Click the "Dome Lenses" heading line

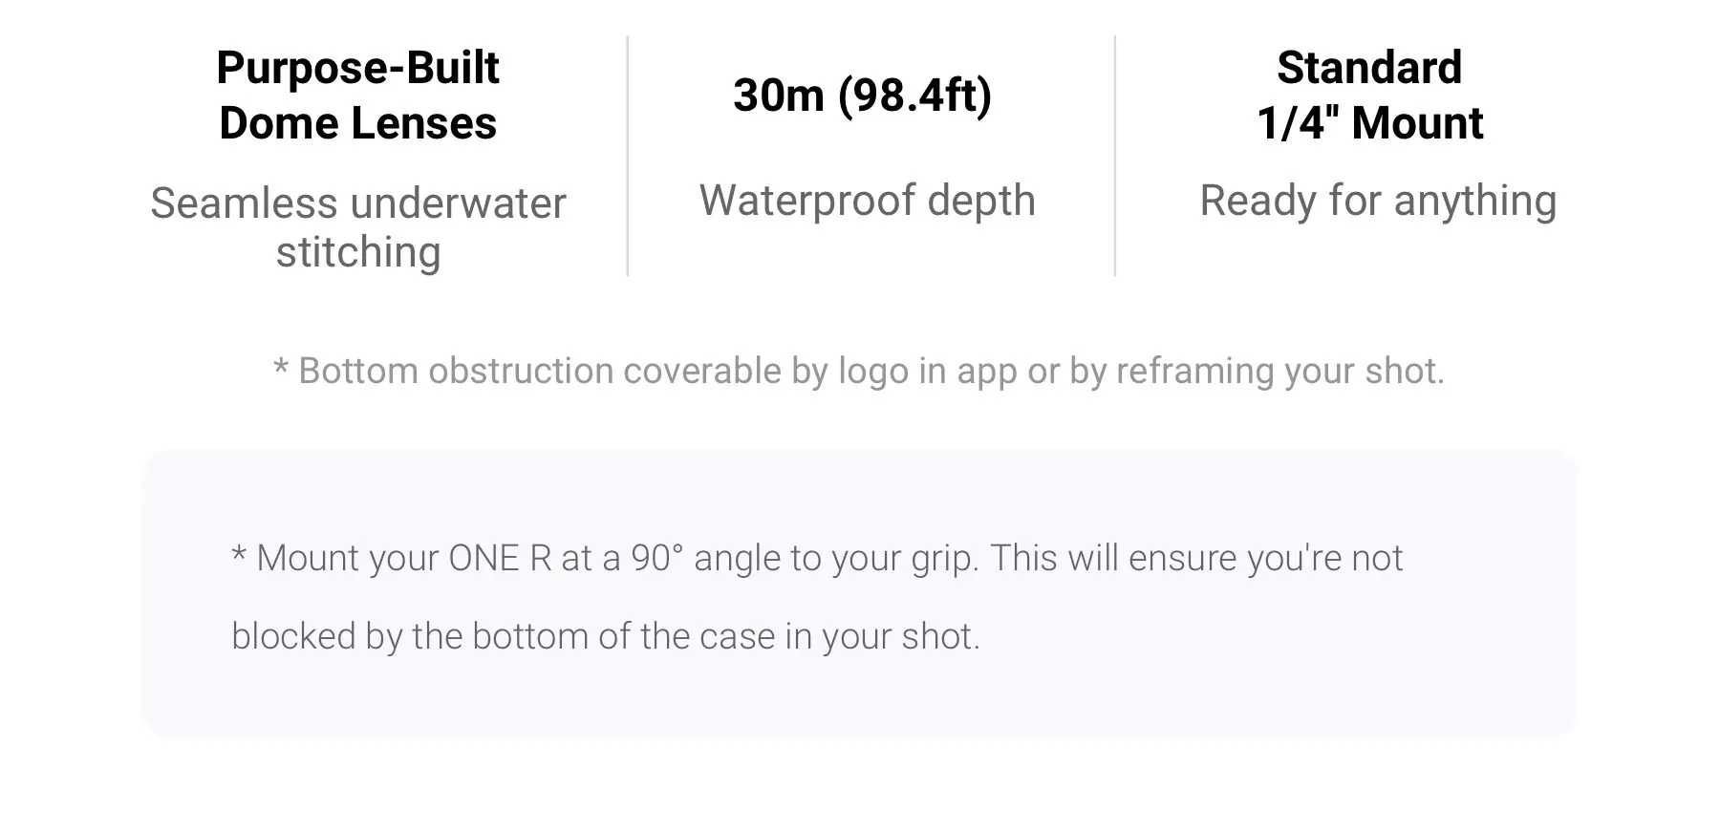(357, 123)
